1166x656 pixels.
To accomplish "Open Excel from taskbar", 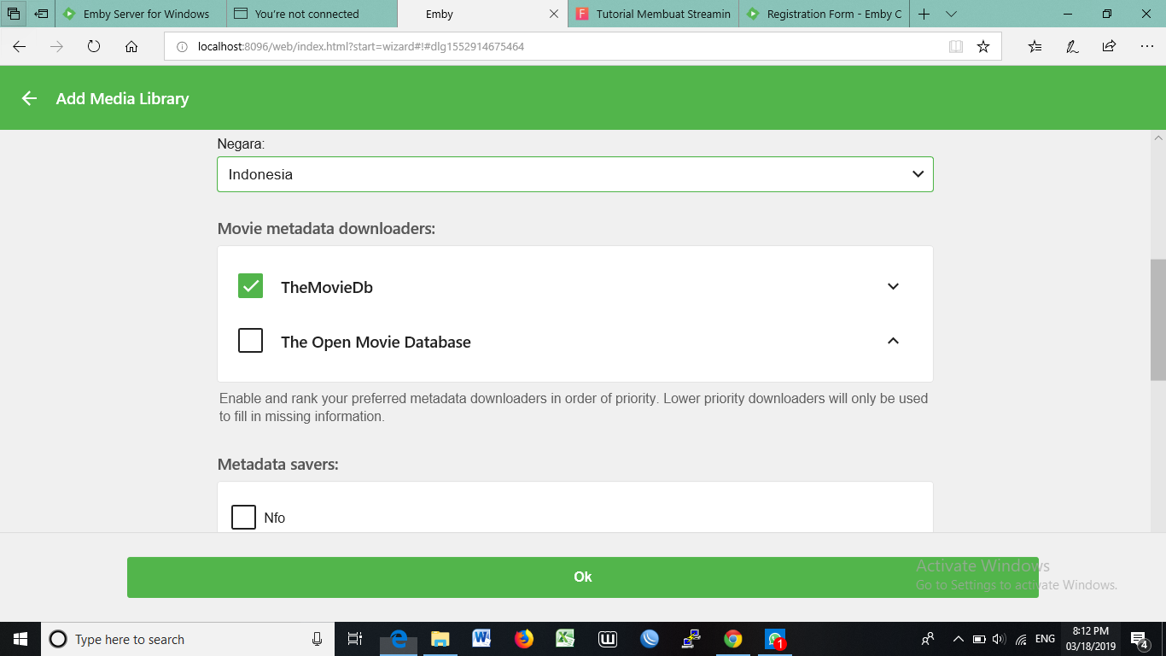I will click(565, 639).
